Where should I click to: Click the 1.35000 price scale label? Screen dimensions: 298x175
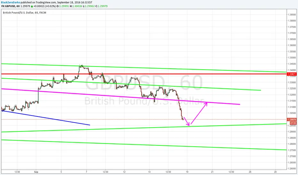point(292,58)
